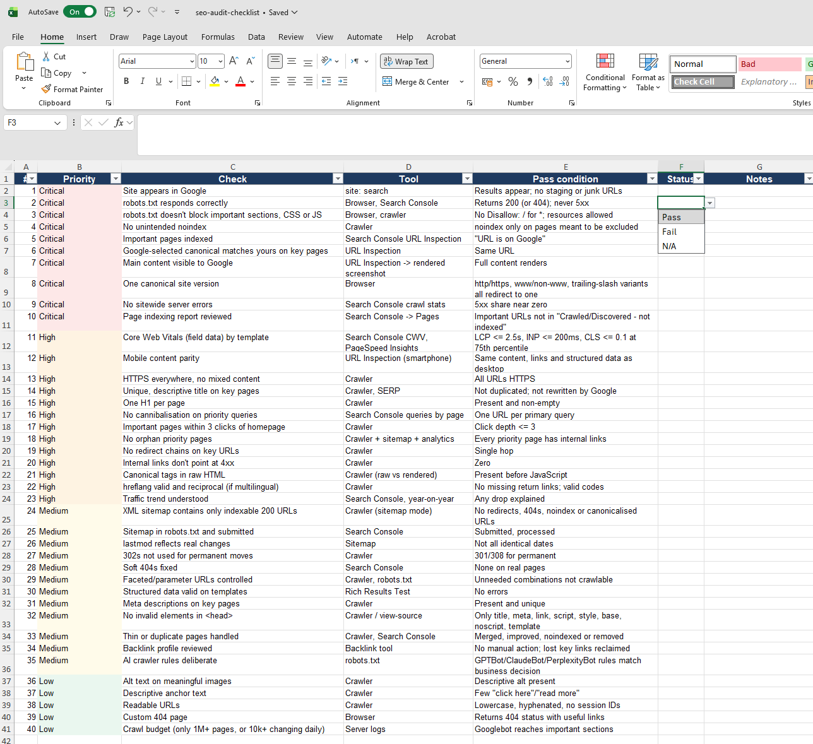Click into the formula bar input

pyautogui.click(x=475, y=134)
